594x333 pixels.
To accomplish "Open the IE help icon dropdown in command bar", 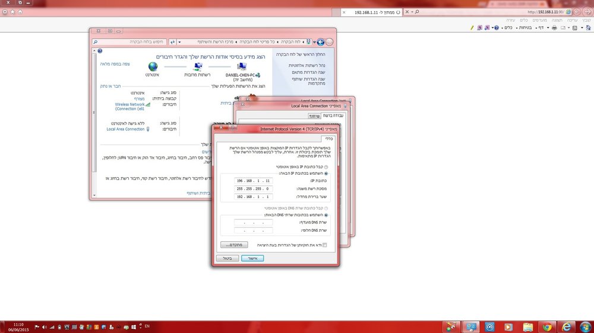I will click(495, 28).
